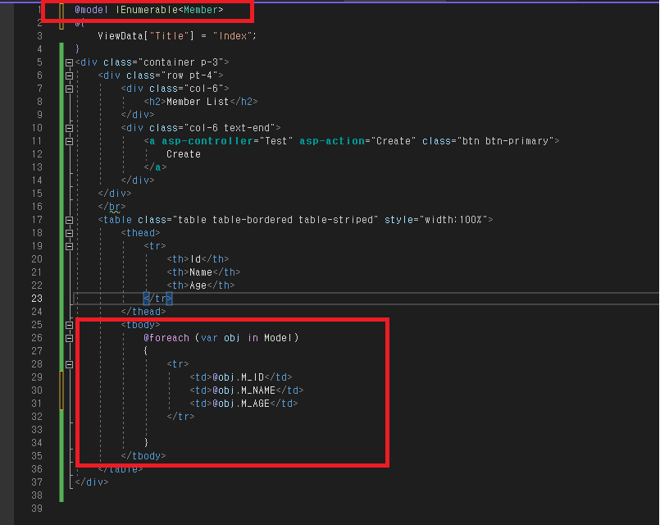Click the </br> tag on line 16
The image size is (660, 525).
(x=112, y=207)
